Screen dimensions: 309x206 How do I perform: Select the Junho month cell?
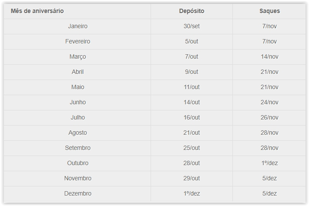pyautogui.click(x=77, y=102)
